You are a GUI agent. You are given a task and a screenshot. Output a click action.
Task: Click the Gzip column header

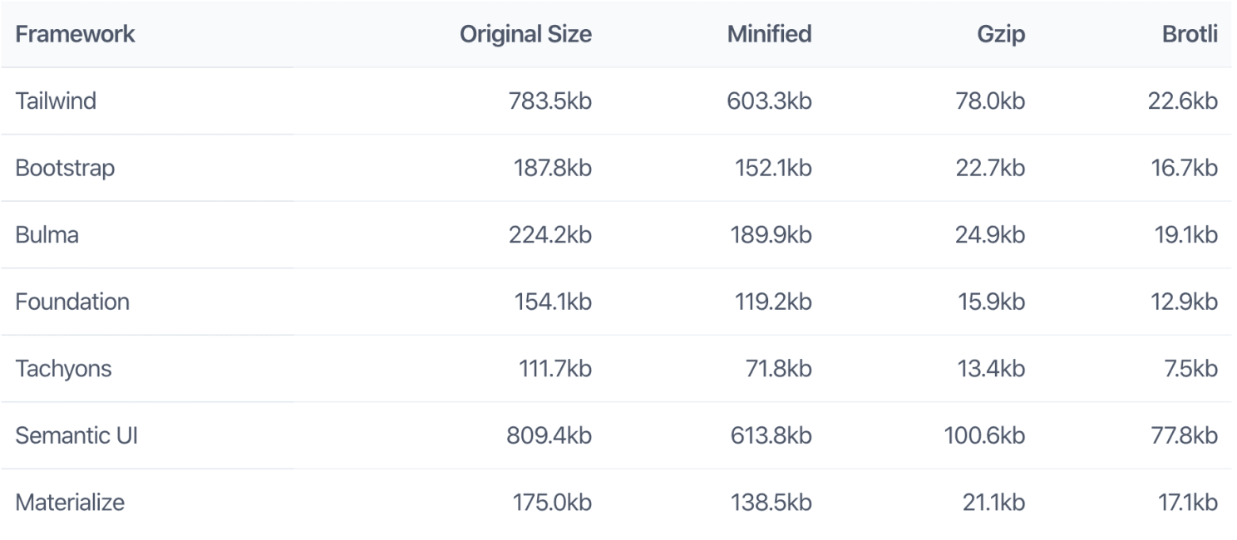tap(1001, 35)
